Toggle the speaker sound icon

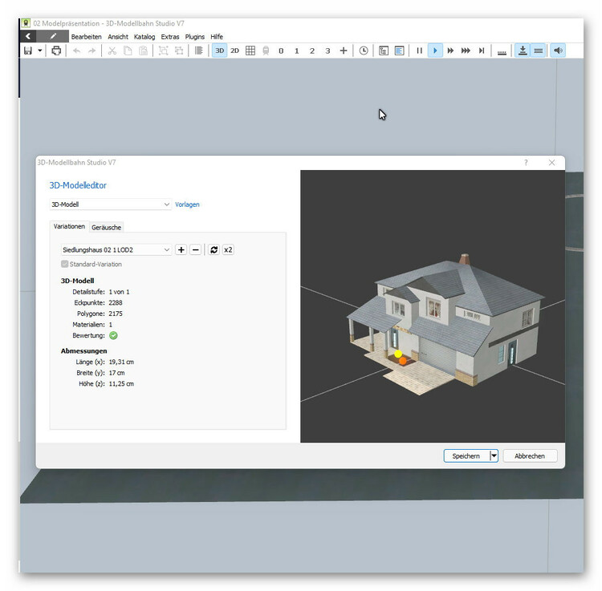(558, 51)
